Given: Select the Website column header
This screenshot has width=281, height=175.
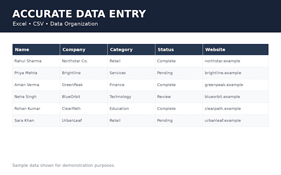Looking at the screenshot, I should tap(236, 49).
